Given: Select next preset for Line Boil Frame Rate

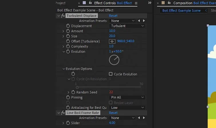Looking at the screenshot, I should (144, 118).
